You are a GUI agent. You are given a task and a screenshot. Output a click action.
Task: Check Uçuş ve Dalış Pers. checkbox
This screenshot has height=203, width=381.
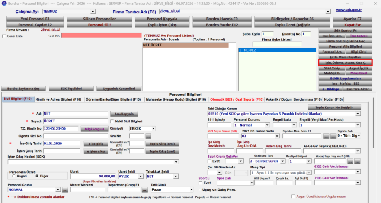200,190
